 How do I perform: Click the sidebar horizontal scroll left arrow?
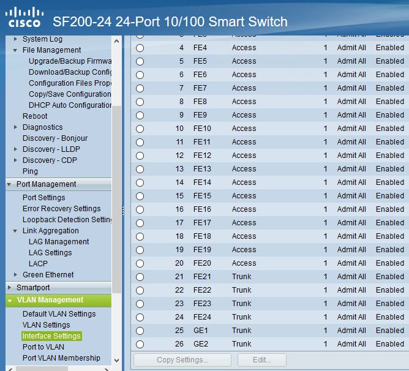[10, 369]
